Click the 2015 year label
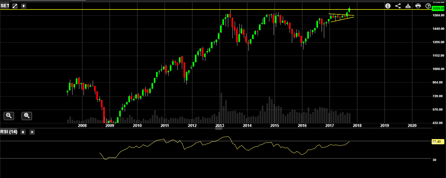The width and height of the screenshot is (446, 178). pos(275,126)
